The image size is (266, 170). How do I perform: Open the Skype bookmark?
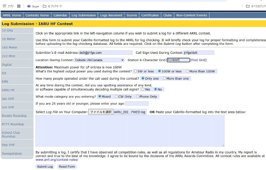33,6
